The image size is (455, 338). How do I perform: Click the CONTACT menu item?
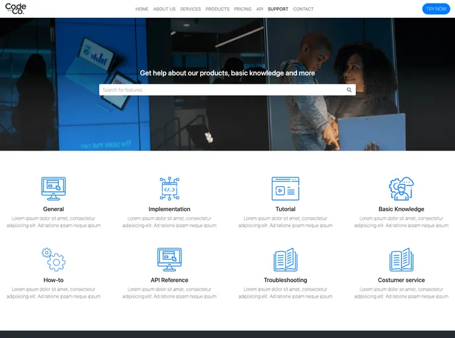click(303, 9)
